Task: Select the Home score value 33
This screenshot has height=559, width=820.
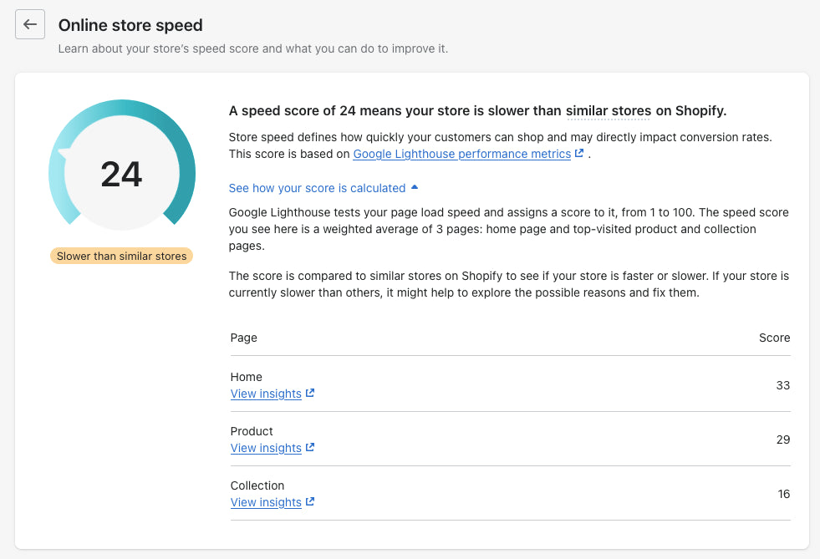Action: point(782,385)
